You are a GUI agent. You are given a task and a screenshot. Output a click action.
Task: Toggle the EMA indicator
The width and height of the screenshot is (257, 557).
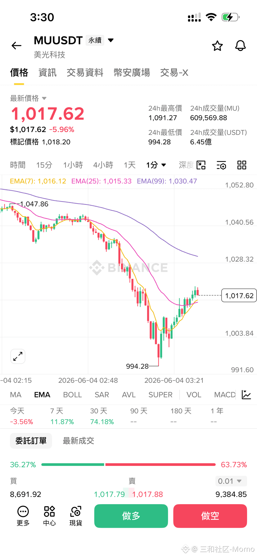coord(42,395)
